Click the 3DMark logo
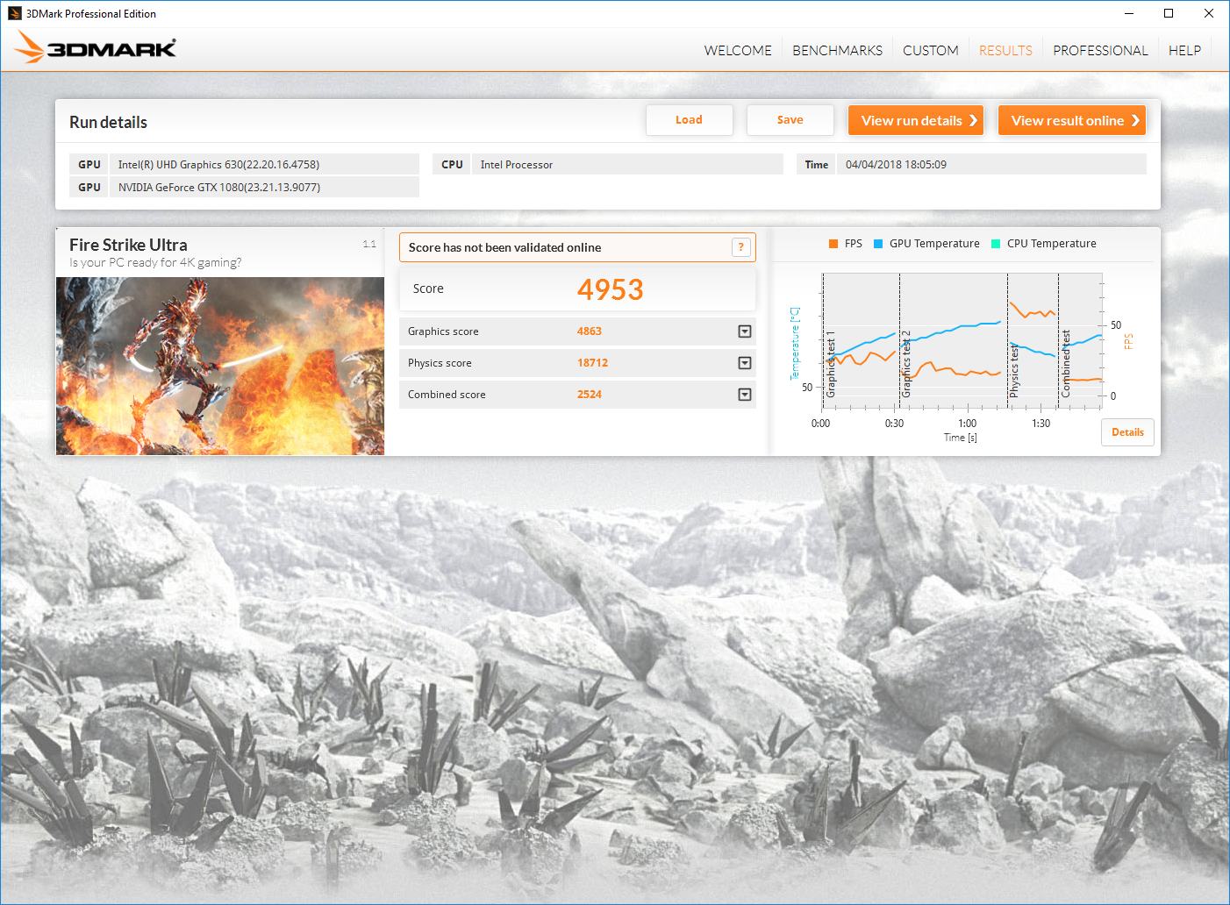 pos(96,47)
